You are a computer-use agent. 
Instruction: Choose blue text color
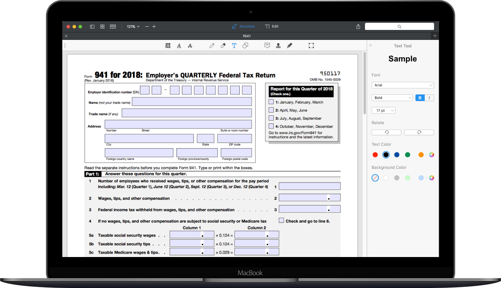pos(397,155)
